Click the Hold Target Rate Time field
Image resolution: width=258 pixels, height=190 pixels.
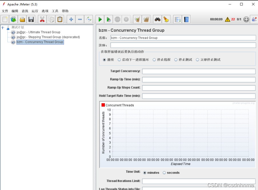click(x=199, y=96)
